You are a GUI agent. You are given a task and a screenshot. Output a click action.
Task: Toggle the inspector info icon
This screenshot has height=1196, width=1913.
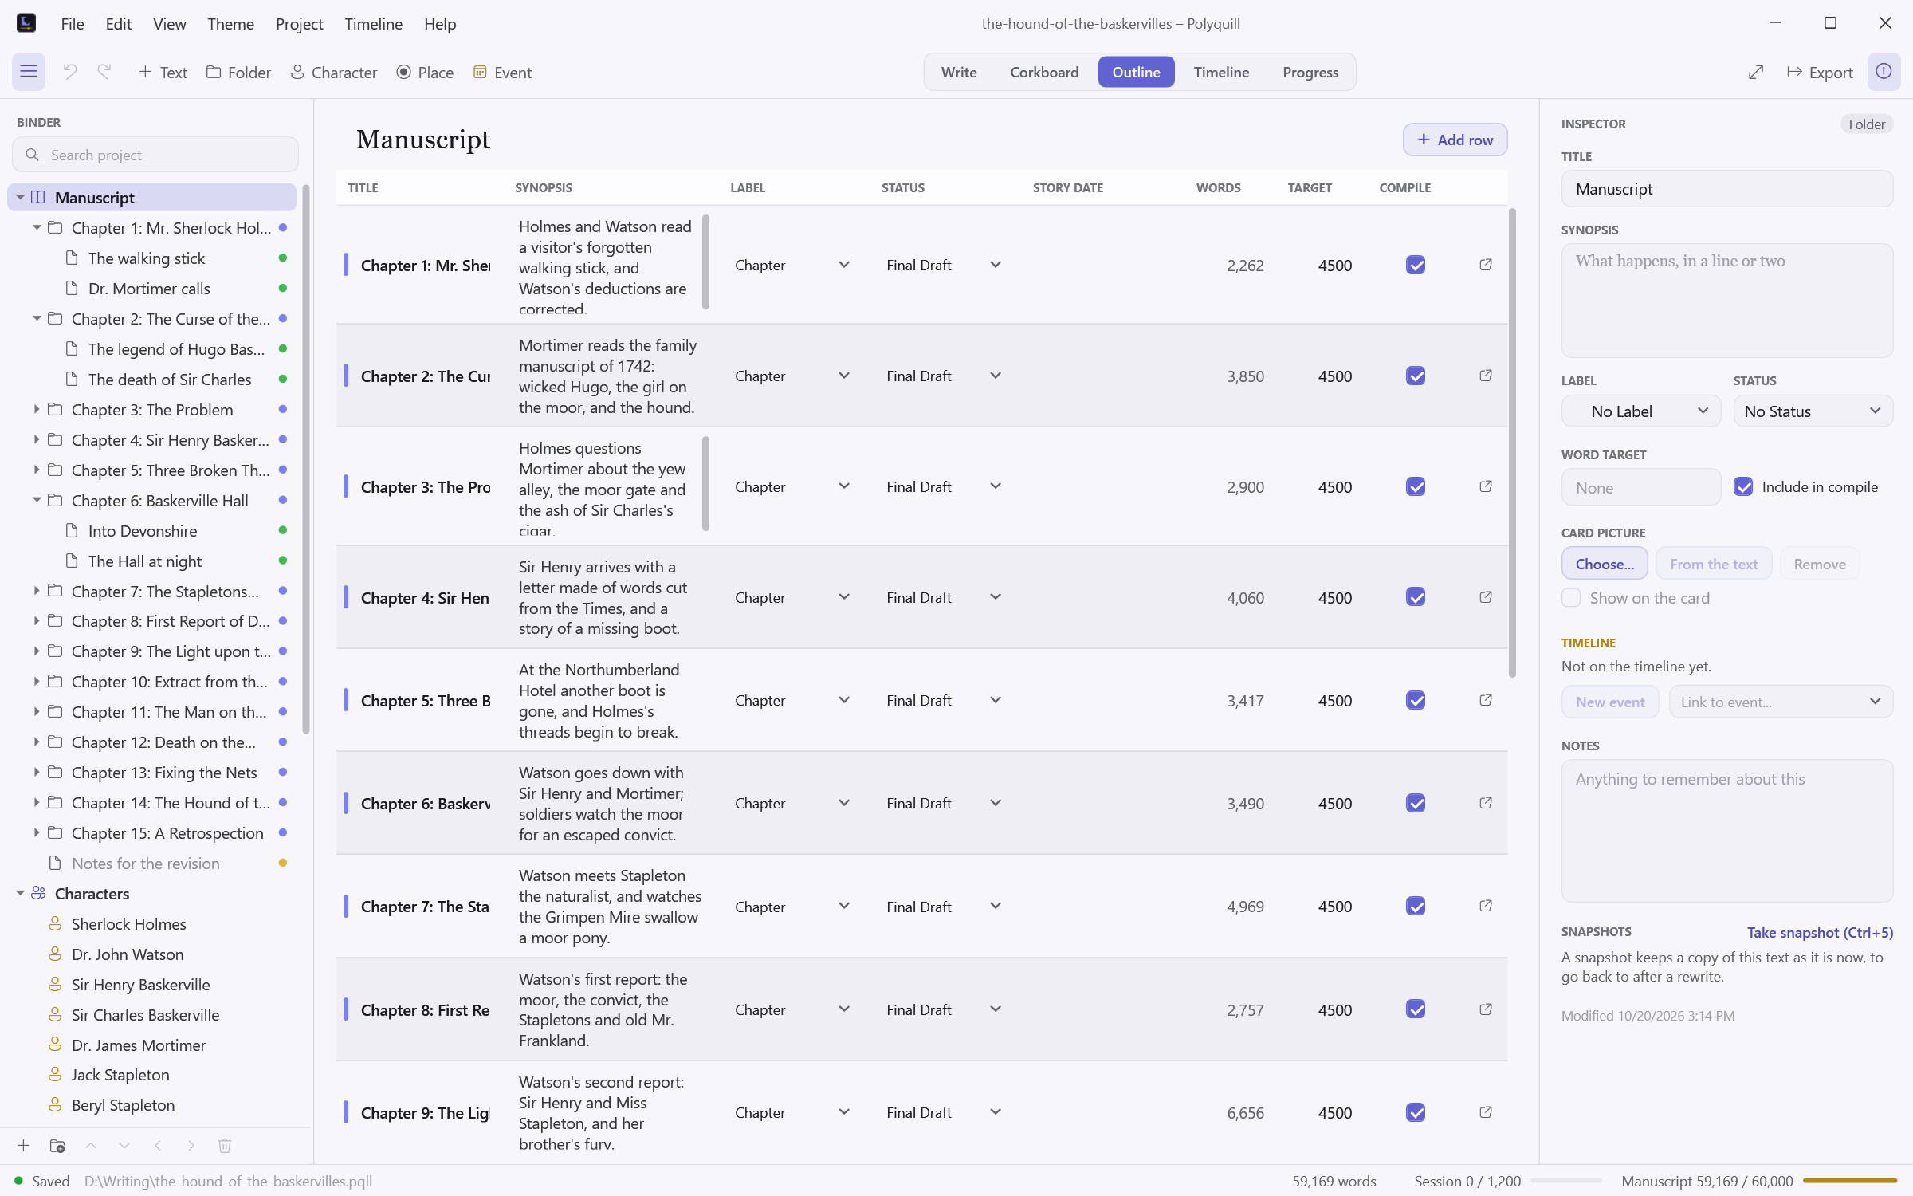point(1884,72)
